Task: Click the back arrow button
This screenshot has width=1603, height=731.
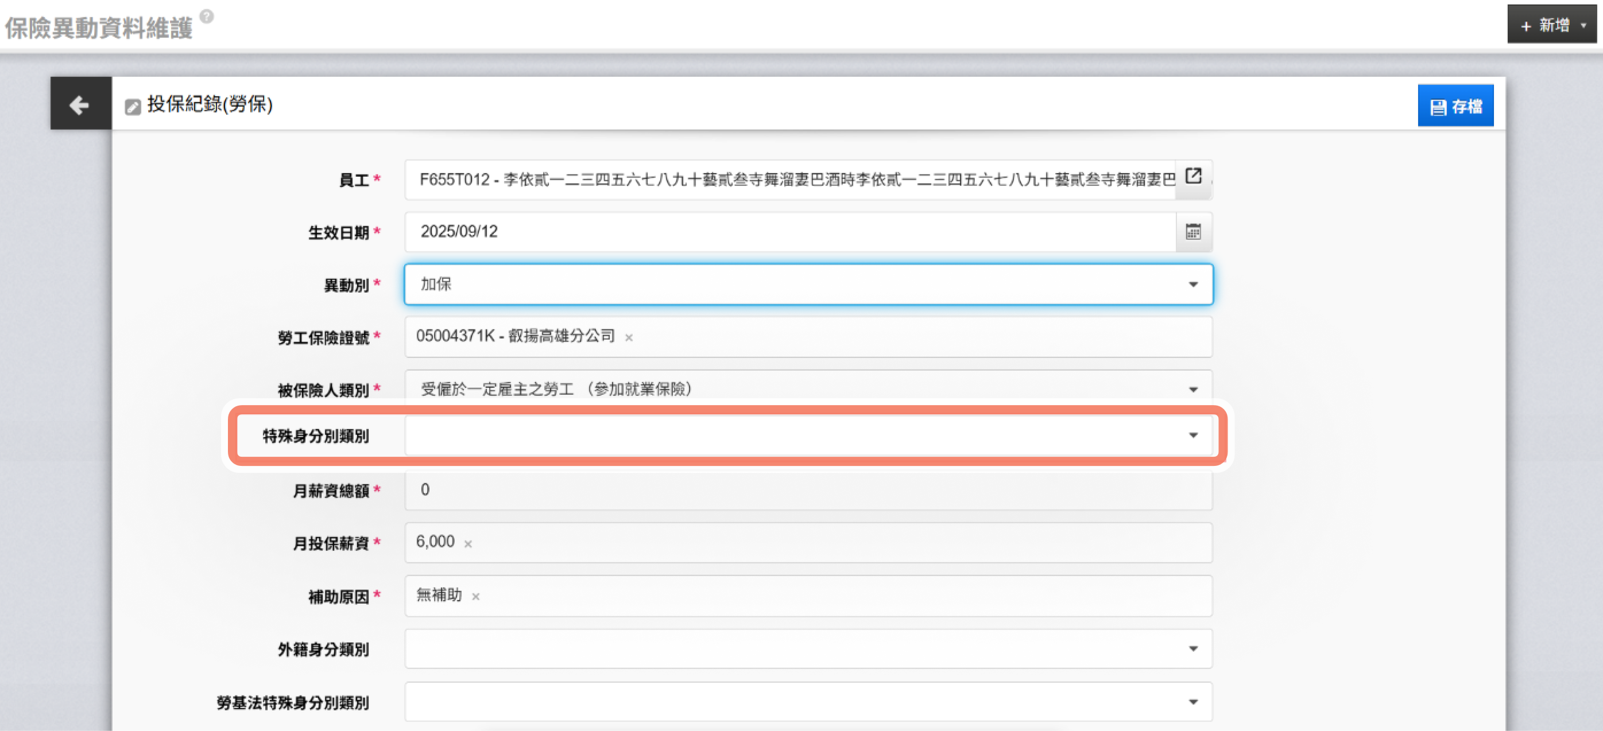Action: (x=80, y=104)
